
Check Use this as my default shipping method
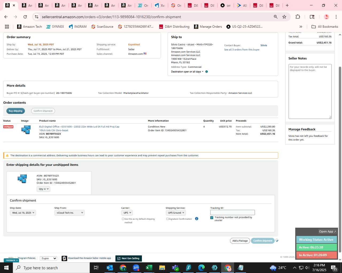(x=123, y=219)
